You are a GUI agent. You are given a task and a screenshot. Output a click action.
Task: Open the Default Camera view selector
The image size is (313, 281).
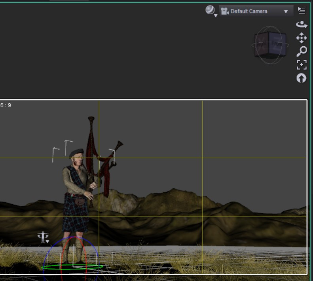point(256,11)
